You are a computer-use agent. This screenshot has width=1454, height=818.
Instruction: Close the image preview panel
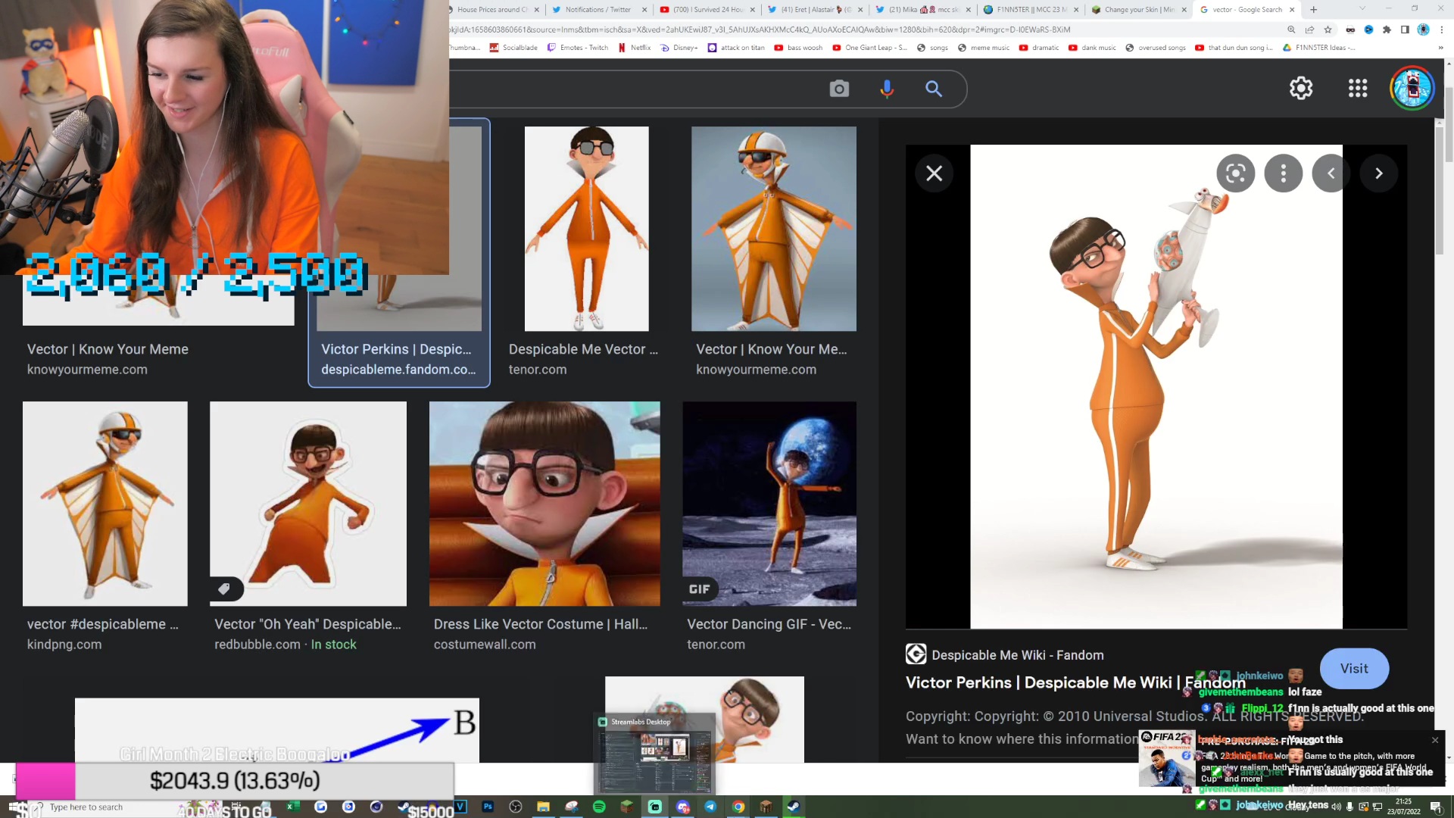[x=934, y=173]
